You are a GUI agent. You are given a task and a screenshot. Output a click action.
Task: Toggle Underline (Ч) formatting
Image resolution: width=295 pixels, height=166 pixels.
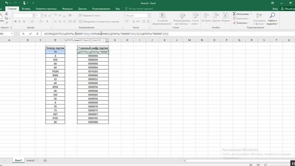point(24,22)
